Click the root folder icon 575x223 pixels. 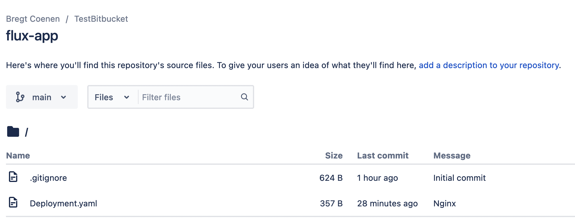point(13,131)
